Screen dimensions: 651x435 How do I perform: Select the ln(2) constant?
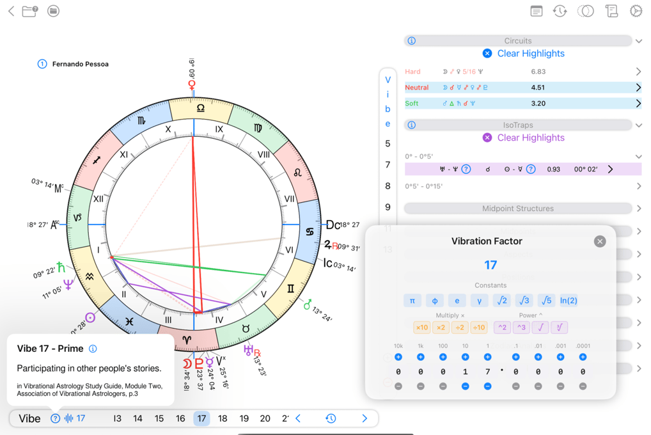569,301
